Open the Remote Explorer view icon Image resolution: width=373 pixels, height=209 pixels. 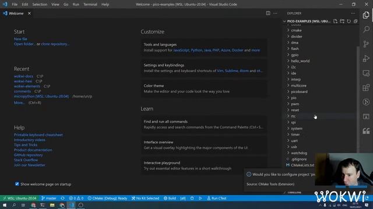(366, 73)
